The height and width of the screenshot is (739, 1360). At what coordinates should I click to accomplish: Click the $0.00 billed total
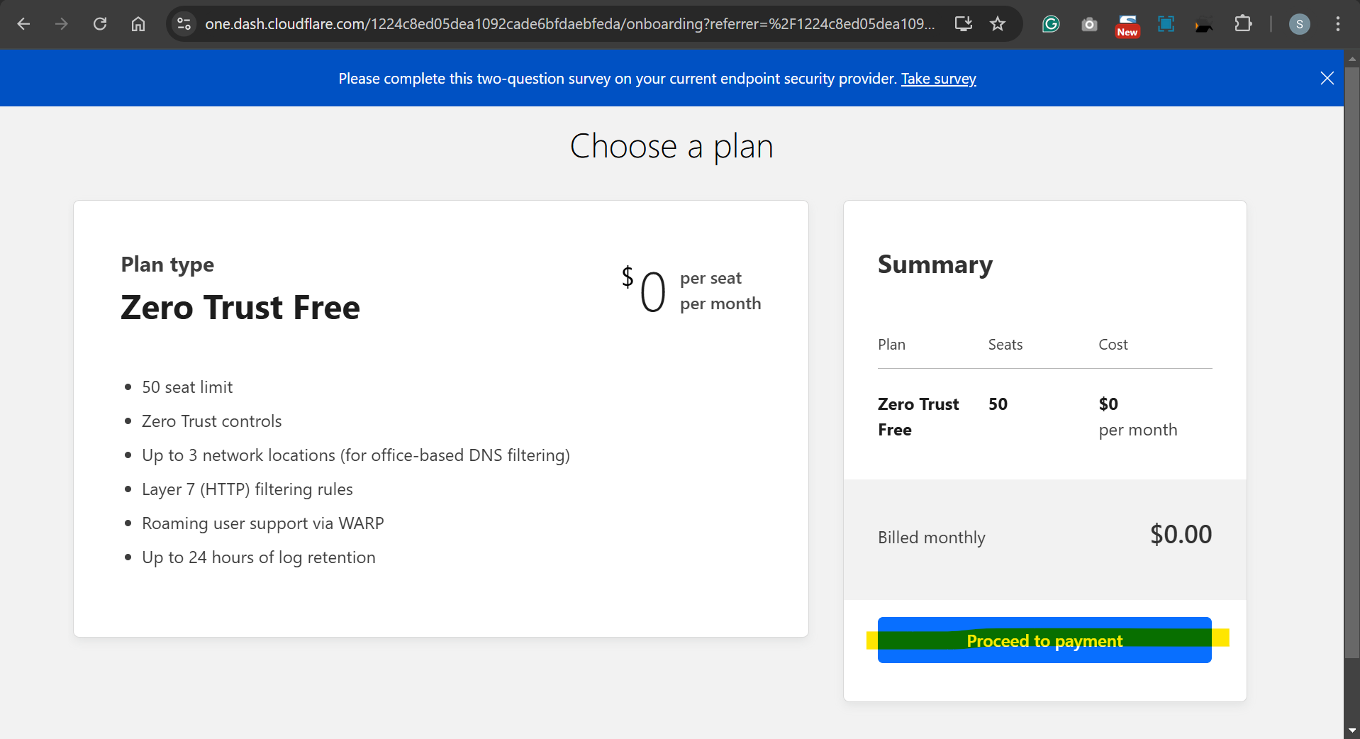[1181, 534]
